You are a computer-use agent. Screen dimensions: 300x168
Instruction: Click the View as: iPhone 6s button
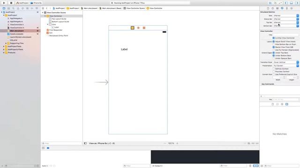coord(102,143)
